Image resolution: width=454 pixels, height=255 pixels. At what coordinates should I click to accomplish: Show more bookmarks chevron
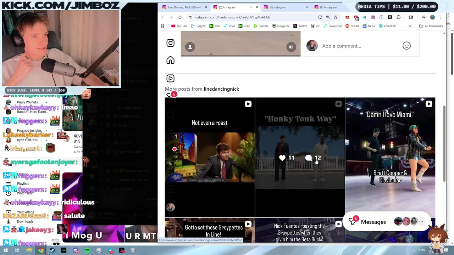[x=410, y=26]
